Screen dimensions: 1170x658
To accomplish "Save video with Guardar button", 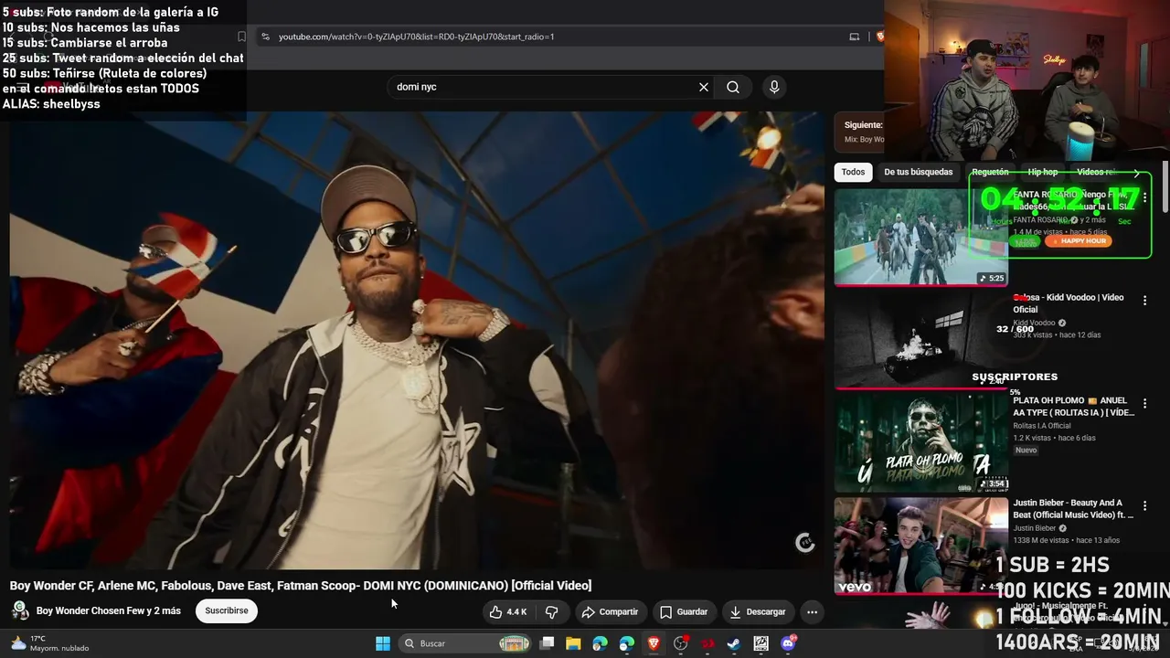I will 684,612.
